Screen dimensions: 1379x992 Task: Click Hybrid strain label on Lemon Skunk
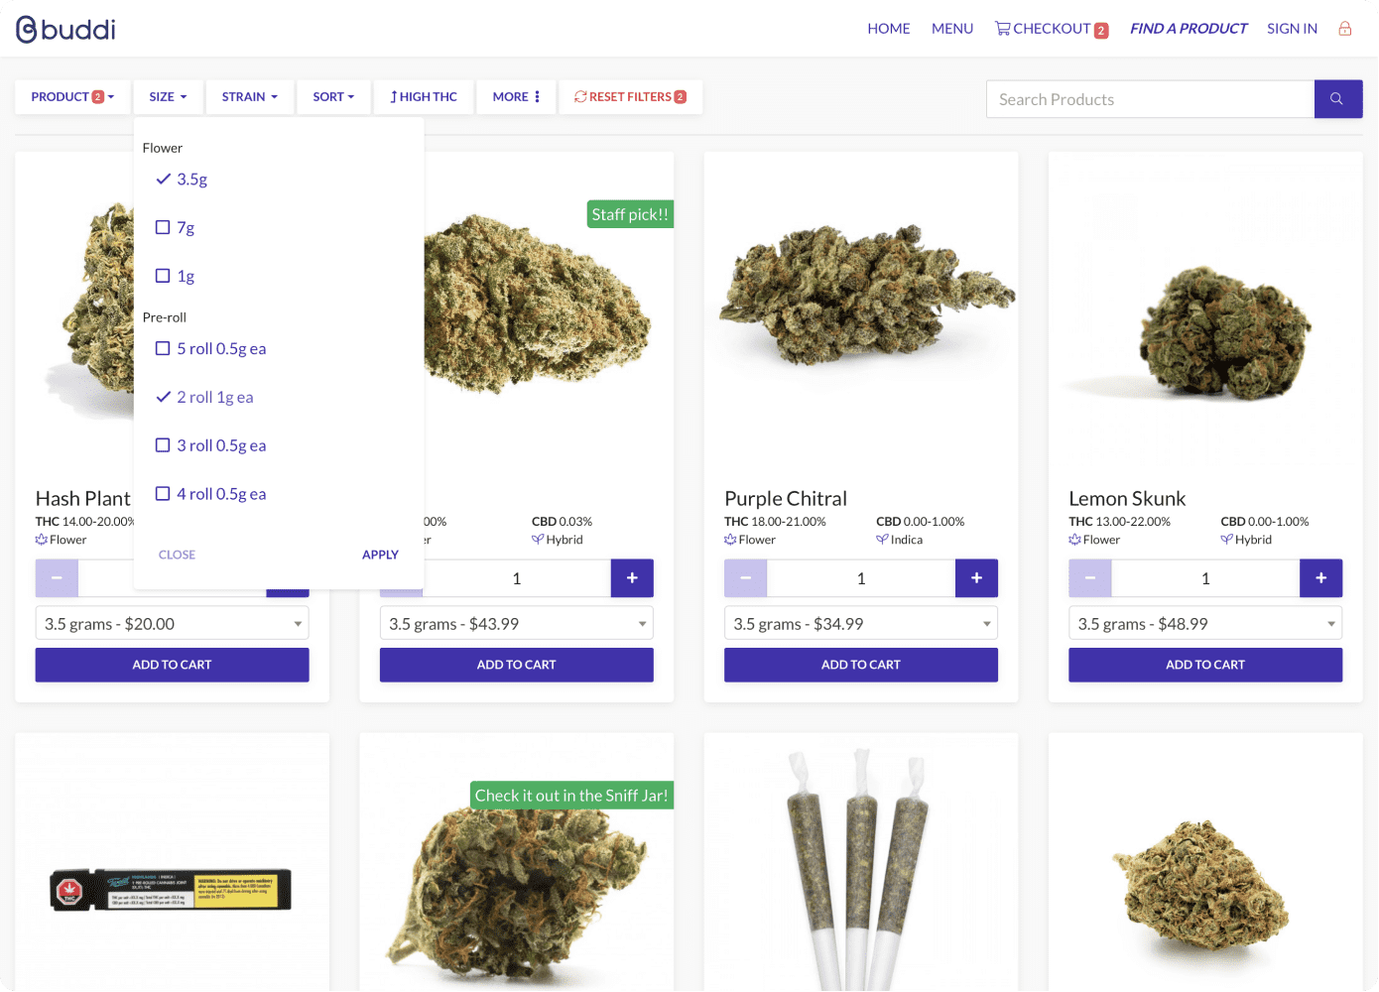coord(1246,541)
